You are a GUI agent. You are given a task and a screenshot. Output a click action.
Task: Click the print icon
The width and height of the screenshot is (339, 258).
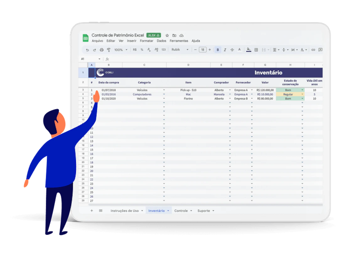102,50
